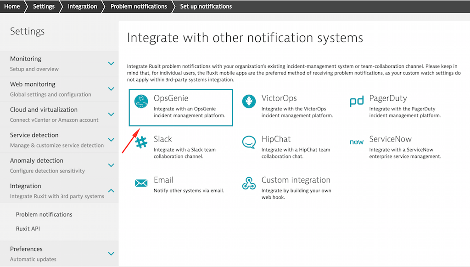Open the Email integration title
The image size is (470, 267).
(163, 180)
